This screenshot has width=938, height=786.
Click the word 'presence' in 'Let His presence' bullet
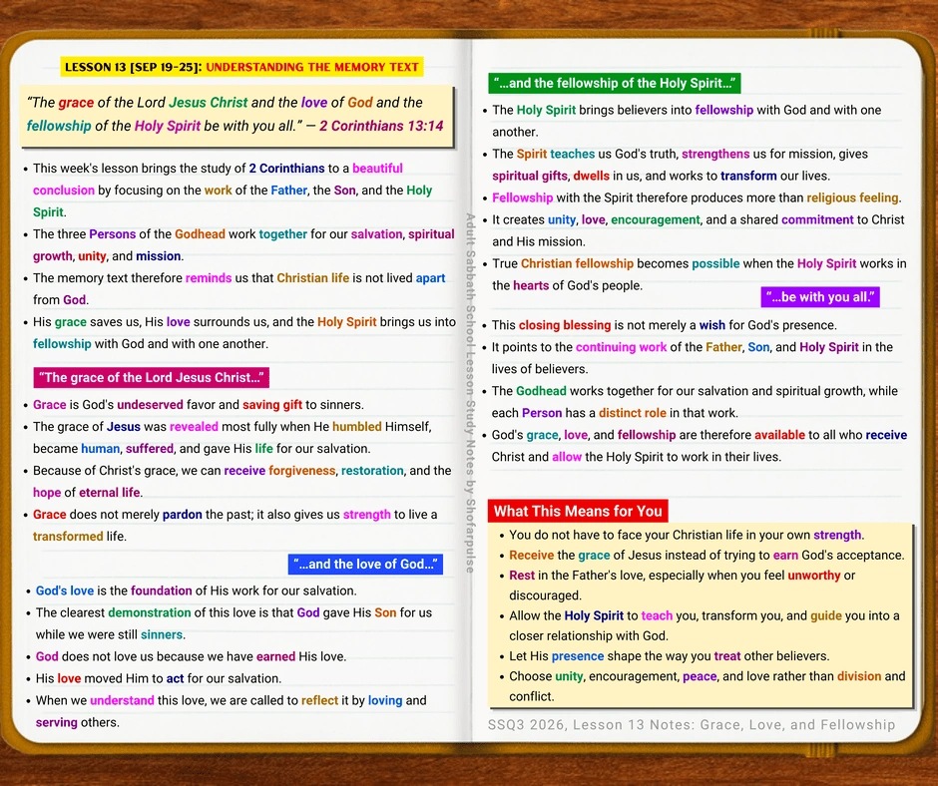(578, 656)
